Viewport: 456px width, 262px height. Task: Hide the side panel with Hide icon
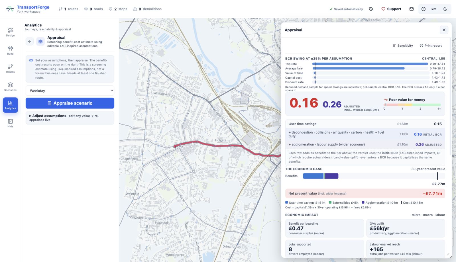(10, 123)
